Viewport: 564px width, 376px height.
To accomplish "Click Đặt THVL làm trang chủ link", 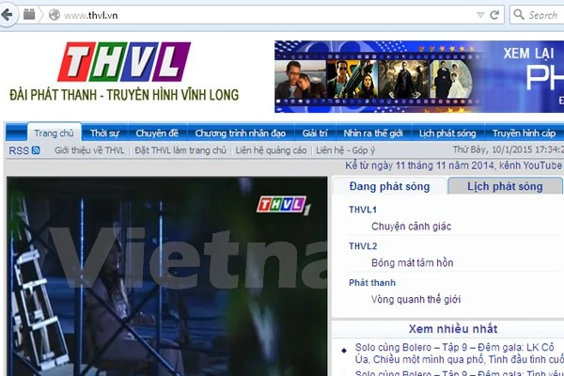I will point(180,150).
